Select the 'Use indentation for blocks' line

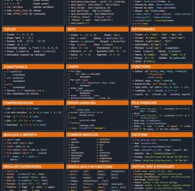click(x=21, y=94)
